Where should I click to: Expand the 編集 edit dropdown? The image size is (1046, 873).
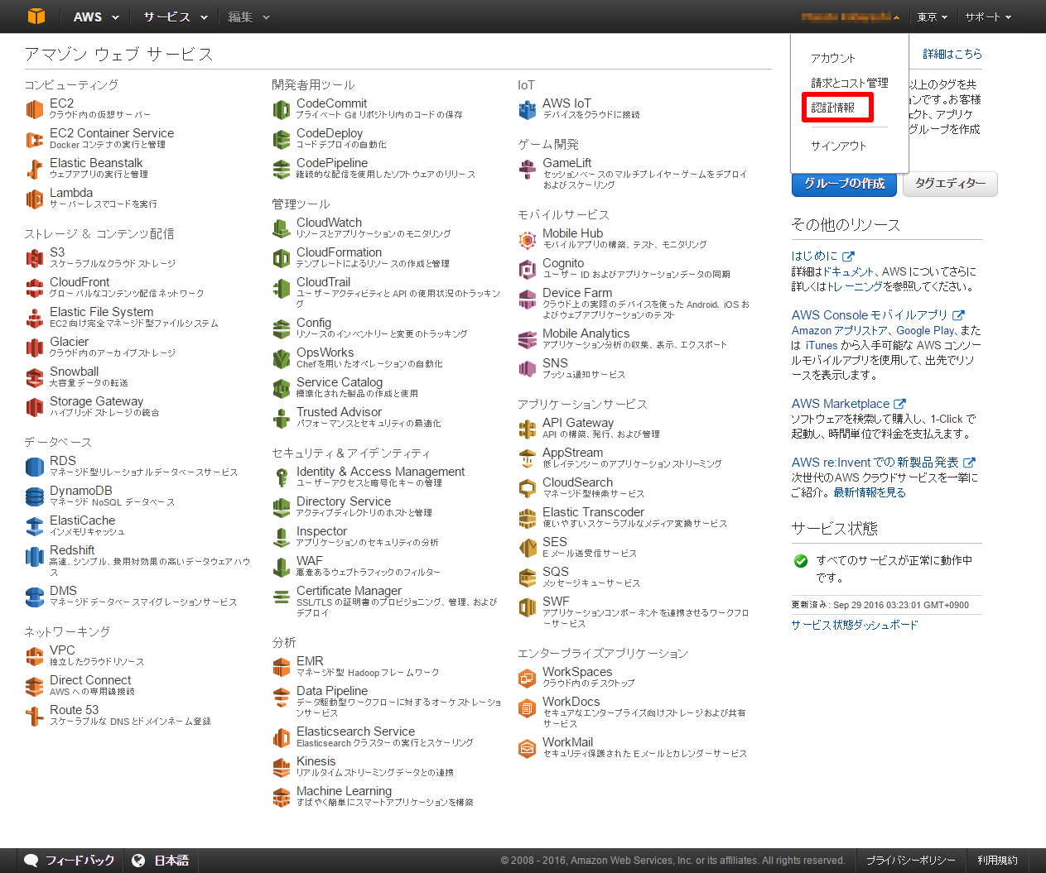pyautogui.click(x=248, y=17)
